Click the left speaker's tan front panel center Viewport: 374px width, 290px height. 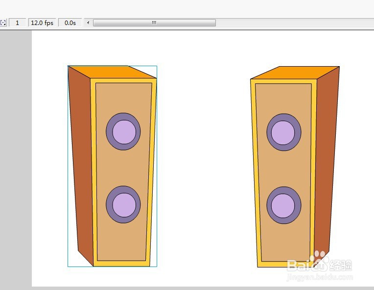pyautogui.click(x=123, y=171)
